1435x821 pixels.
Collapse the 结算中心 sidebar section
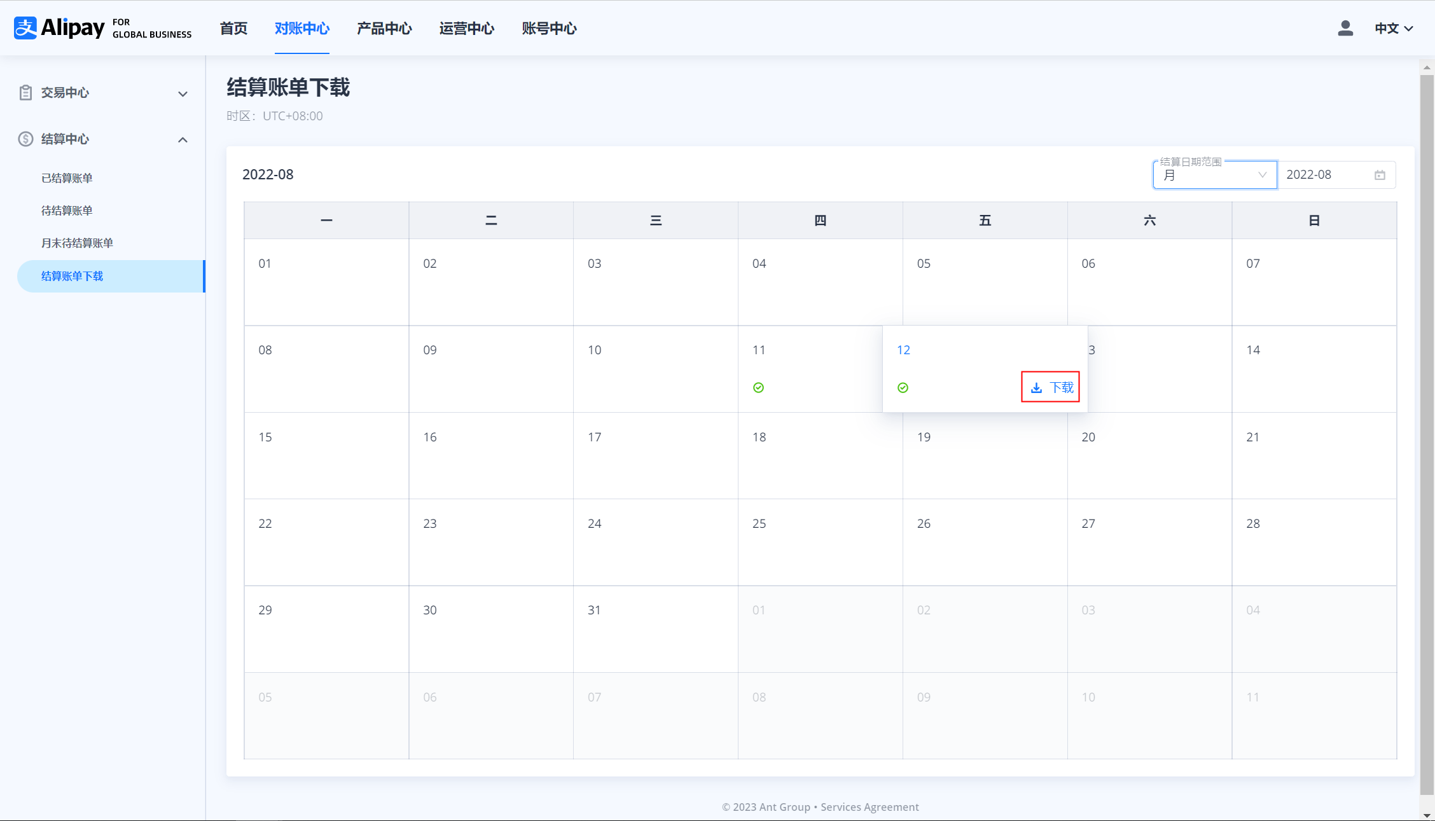183,140
